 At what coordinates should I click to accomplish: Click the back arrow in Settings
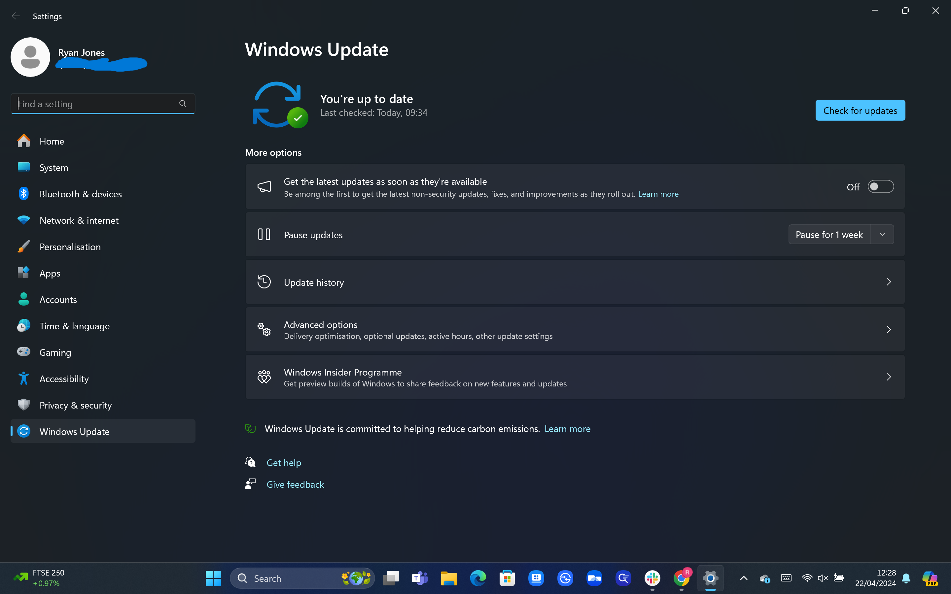click(x=16, y=16)
